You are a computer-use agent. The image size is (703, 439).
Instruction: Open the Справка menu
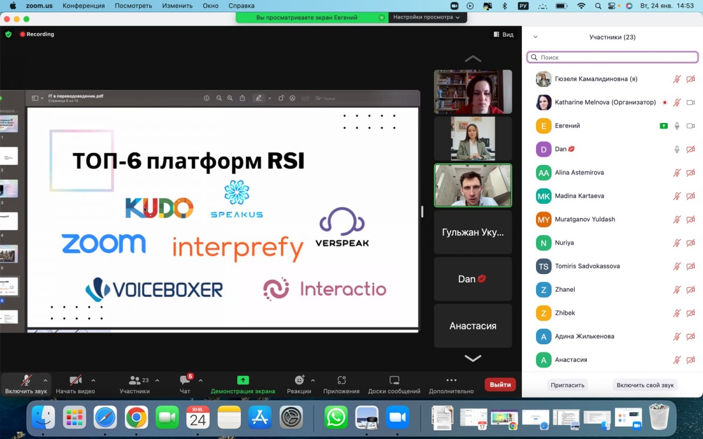241,6
